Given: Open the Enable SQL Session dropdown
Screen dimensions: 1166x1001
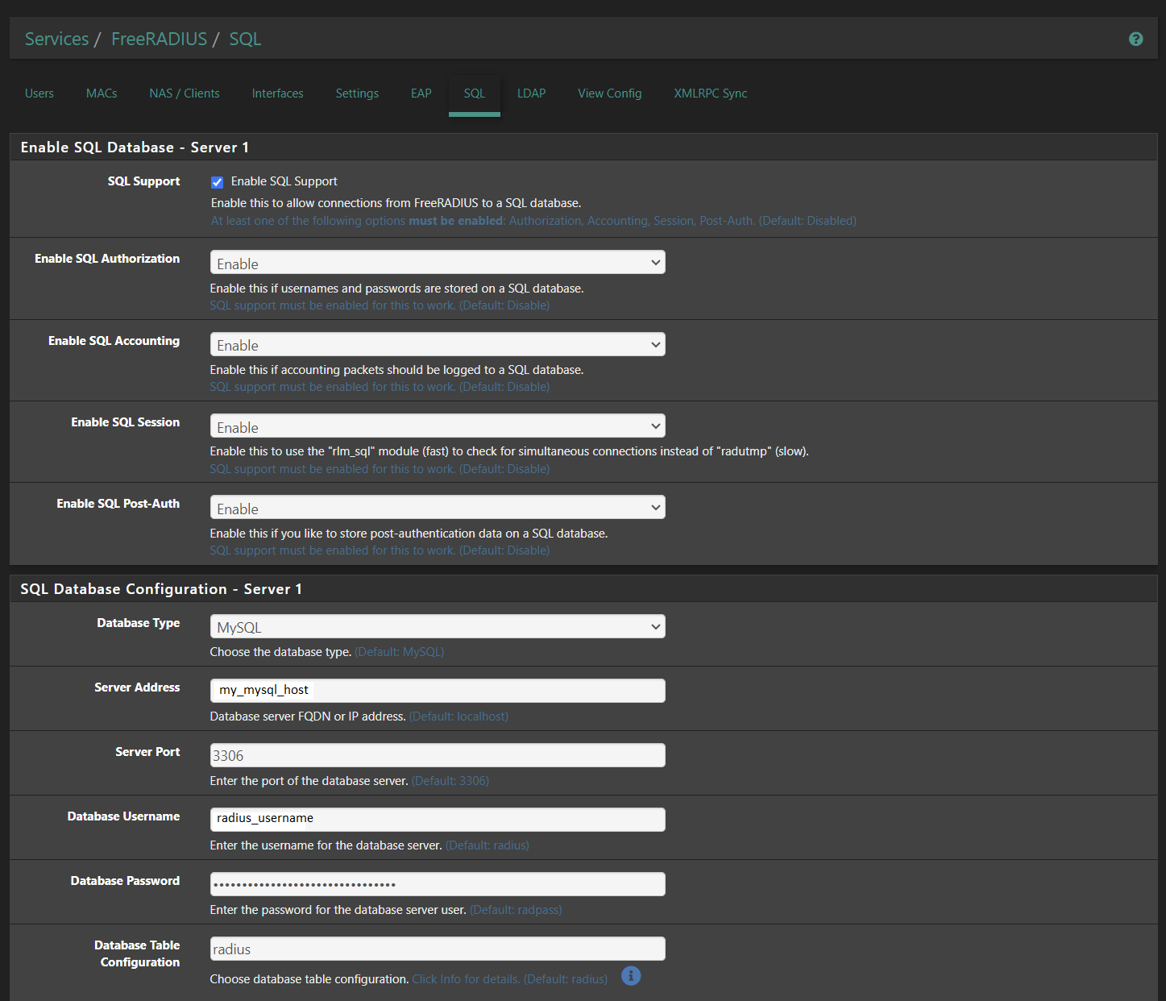Looking at the screenshot, I should click(x=438, y=426).
